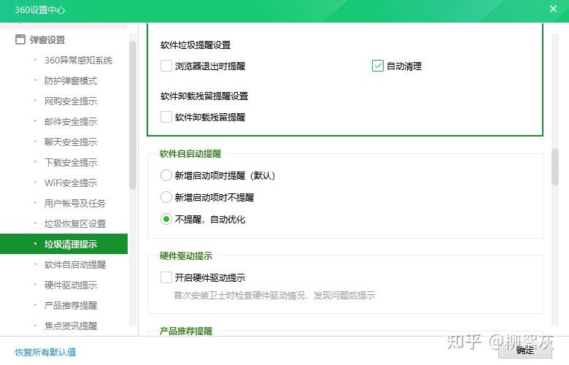
Task: Click the sidebar vertical scrollbar thumb
Action: click(133, 115)
